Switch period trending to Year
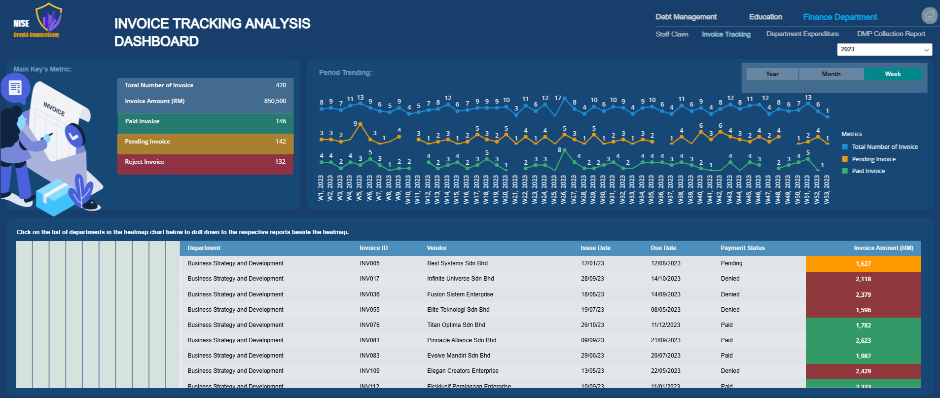The height and width of the screenshot is (398, 940). pos(772,74)
